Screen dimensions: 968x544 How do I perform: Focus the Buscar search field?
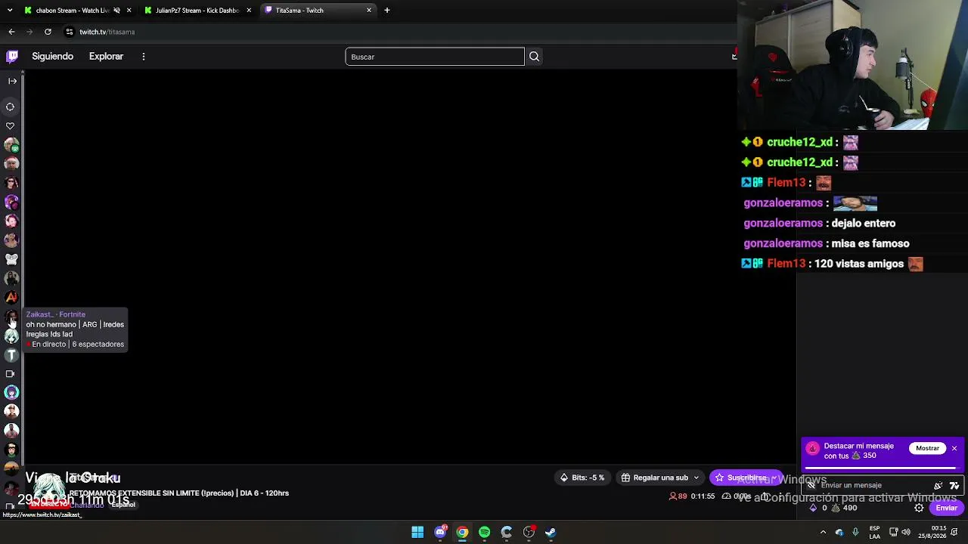coord(435,57)
